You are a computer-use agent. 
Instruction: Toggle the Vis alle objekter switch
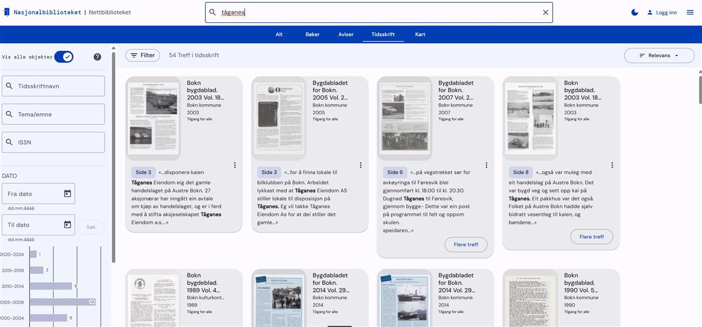(x=64, y=57)
